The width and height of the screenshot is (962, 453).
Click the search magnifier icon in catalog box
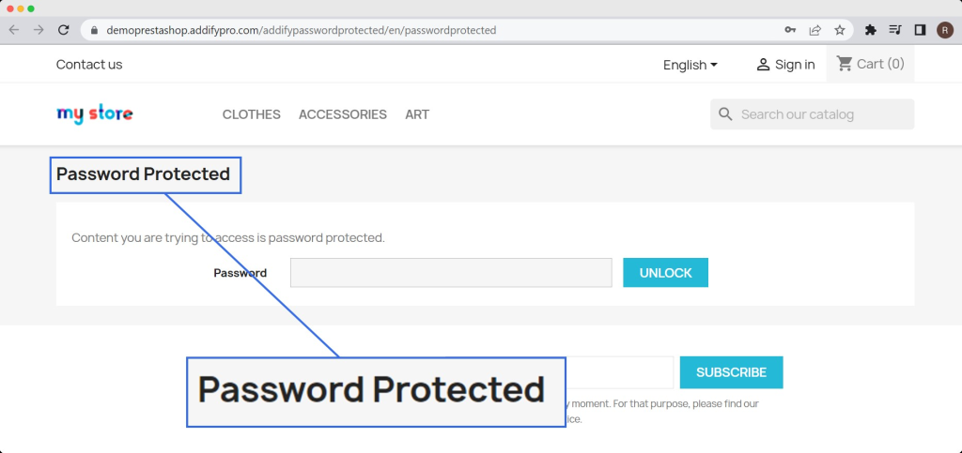coord(725,114)
